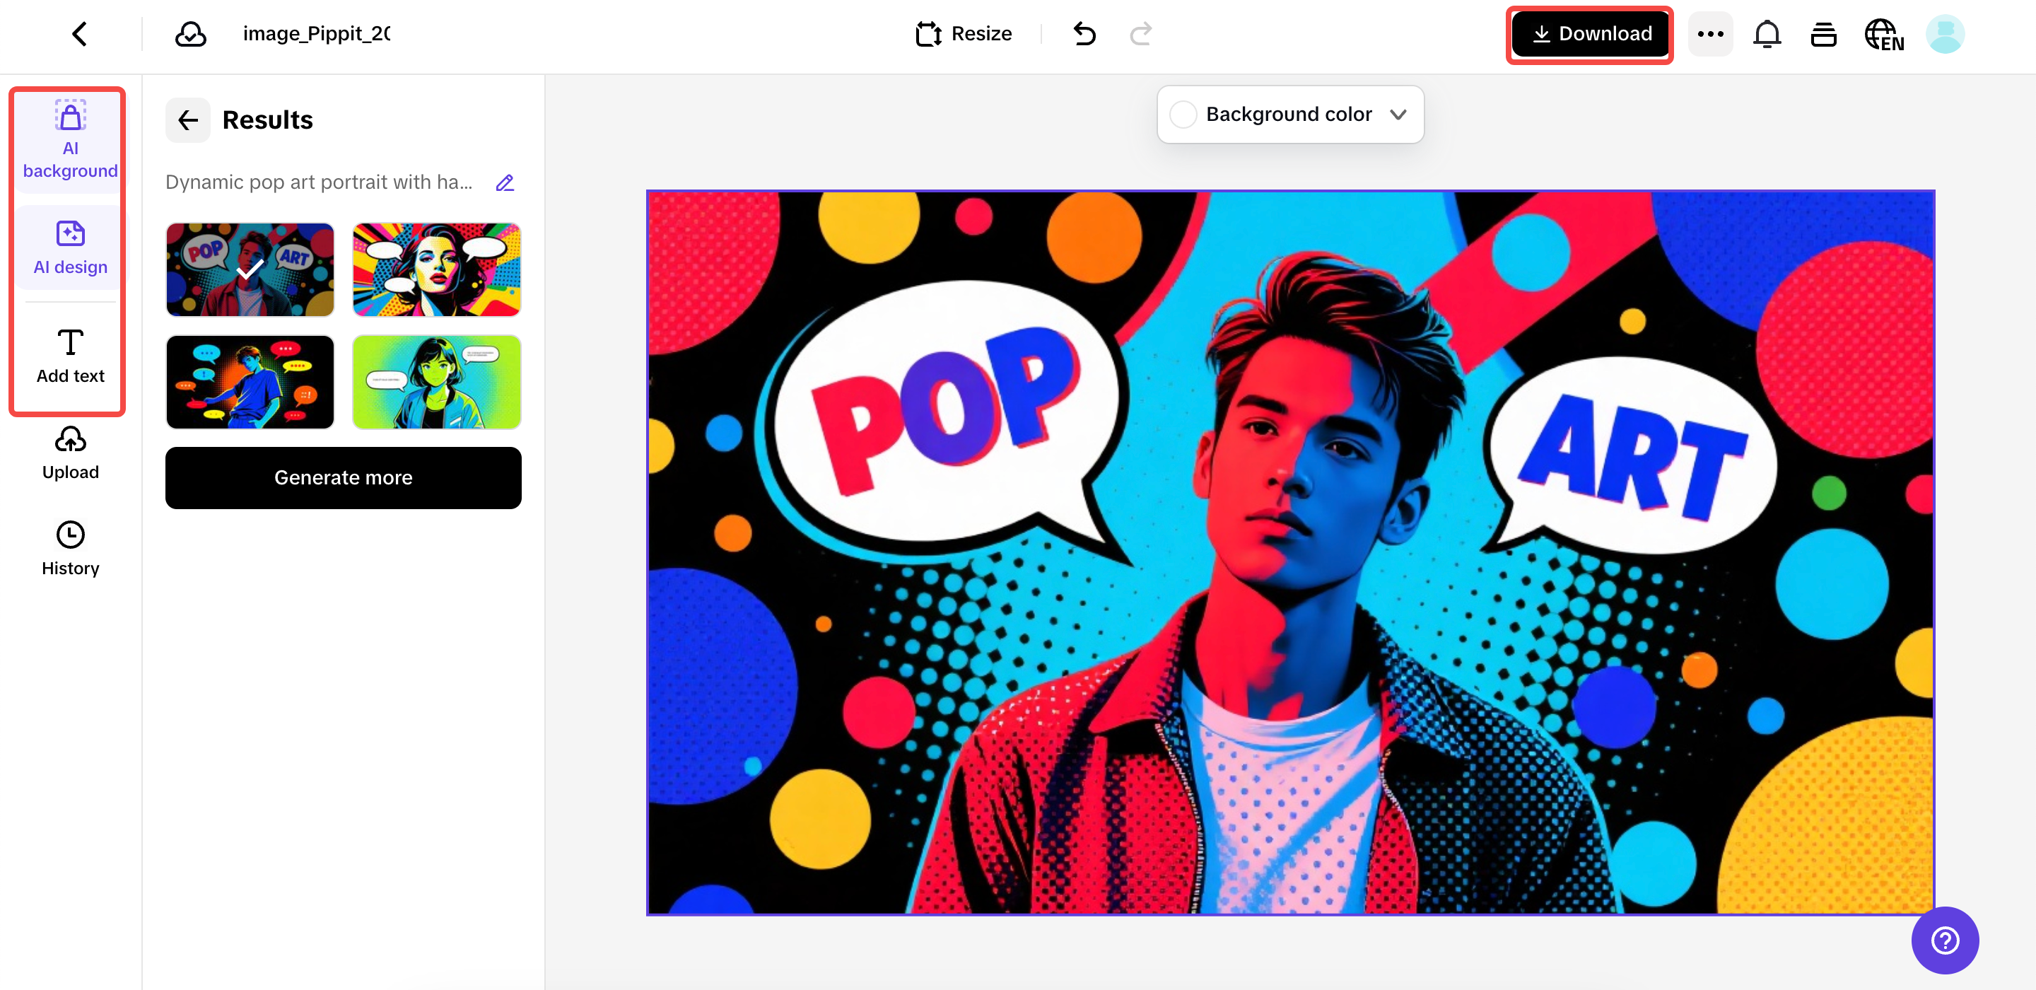Open the language globe EN icon
2036x990 pixels.
(x=1883, y=35)
